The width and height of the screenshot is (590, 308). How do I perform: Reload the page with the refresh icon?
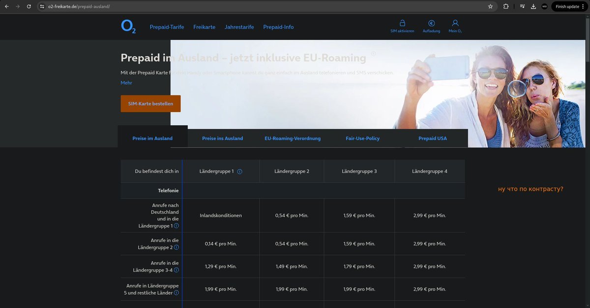[29, 7]
